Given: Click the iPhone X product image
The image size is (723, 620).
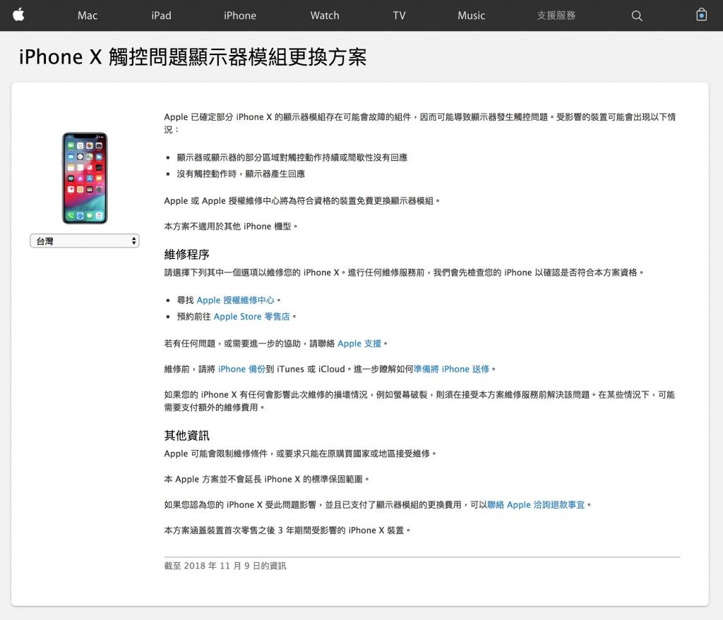Looking at the screenshot, I should click(x=85, y=178).
